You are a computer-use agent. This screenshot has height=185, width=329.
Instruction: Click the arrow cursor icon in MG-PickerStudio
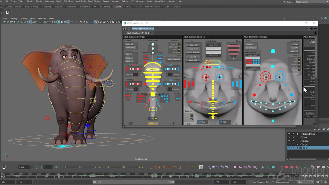point(129,29)
